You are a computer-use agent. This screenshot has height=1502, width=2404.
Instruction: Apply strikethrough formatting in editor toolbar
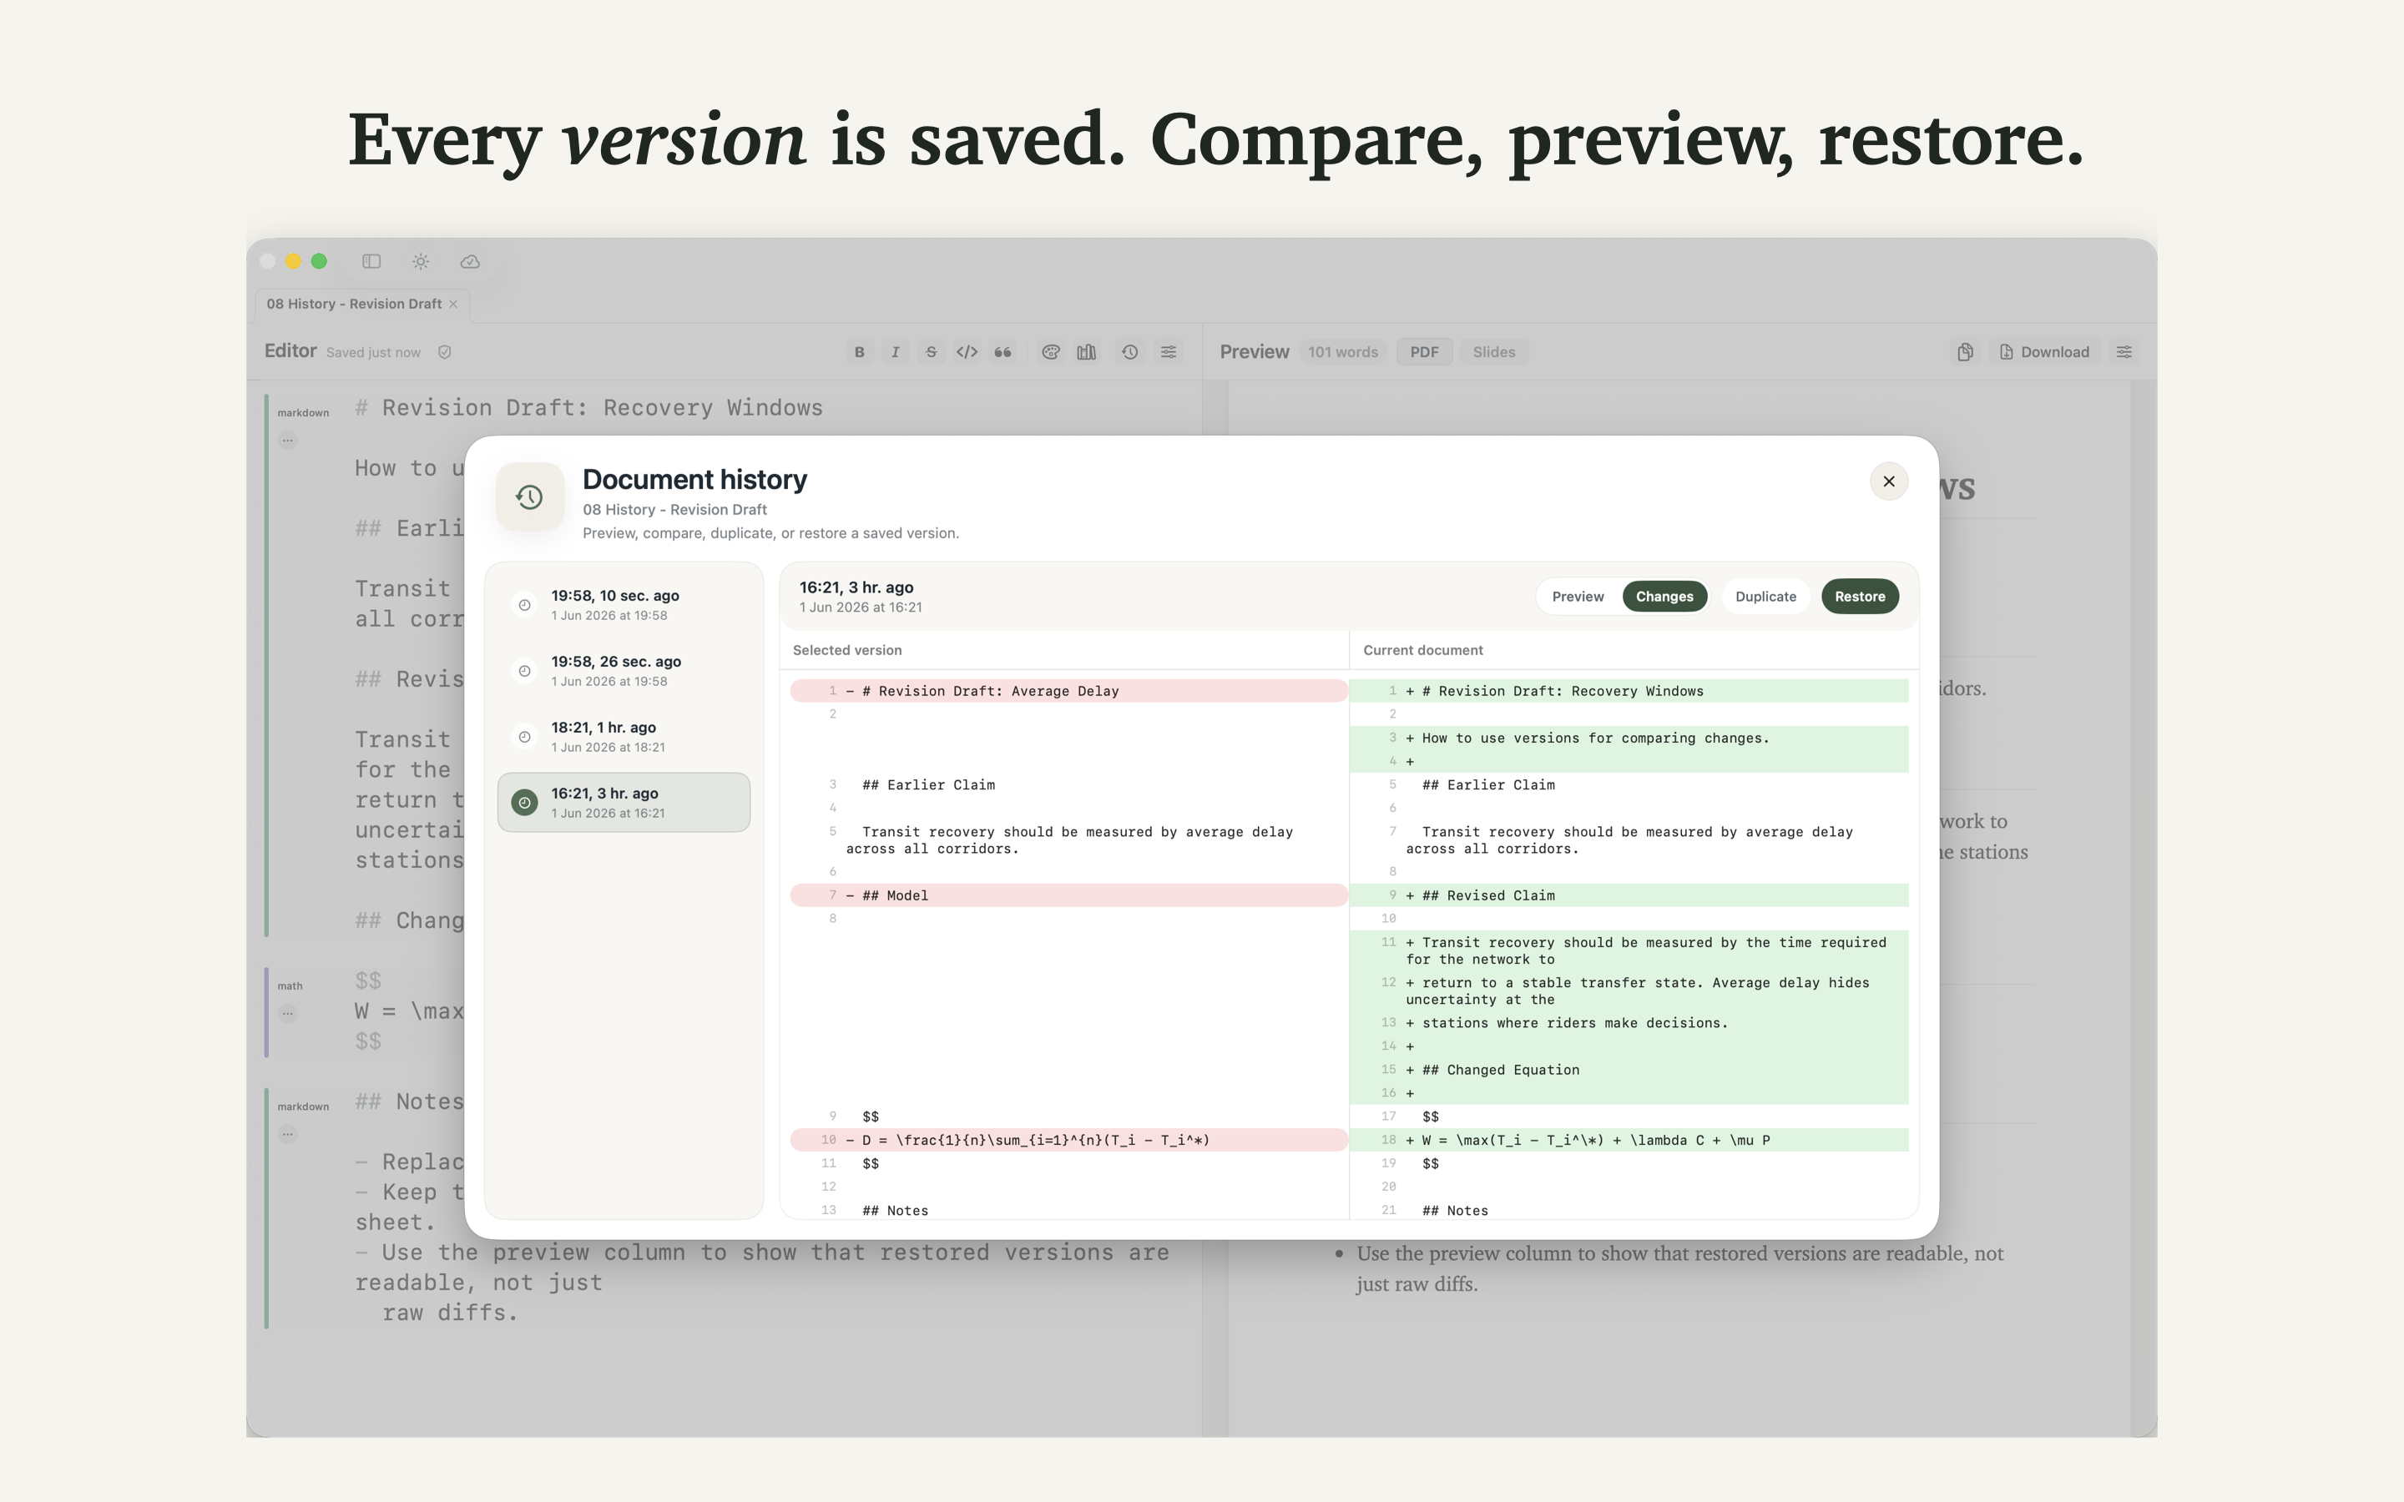pyautogui.click(x=931, y=351)
